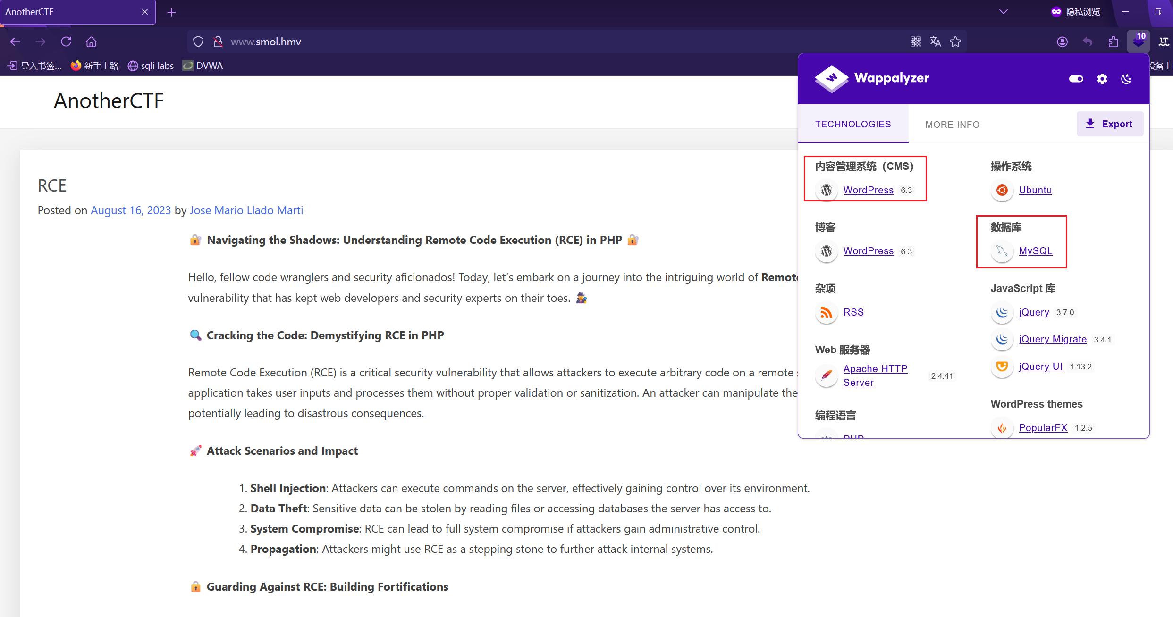Bookmark page with star icon
Image resolution: width=1173 pixels, height=617 pixels.
coord(955,42)
